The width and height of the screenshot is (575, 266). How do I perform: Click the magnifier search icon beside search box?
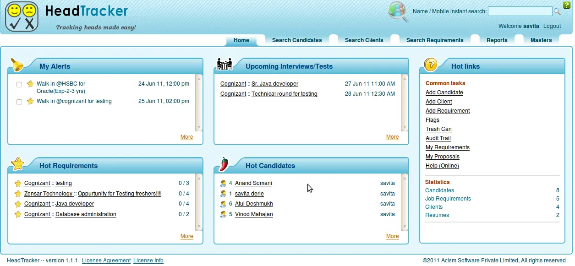557,11
